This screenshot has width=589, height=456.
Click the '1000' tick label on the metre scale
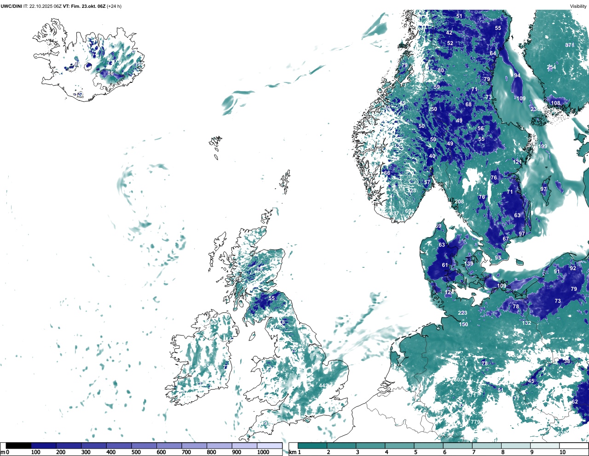[x=263, y=452]
